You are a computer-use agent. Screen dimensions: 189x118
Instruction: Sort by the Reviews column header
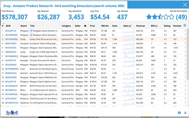(177, 26)
